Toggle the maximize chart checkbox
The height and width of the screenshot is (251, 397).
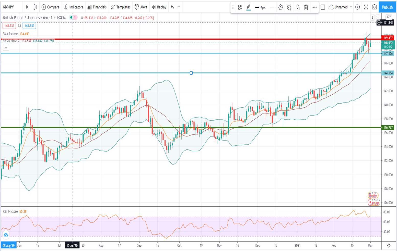coord(323,7)
